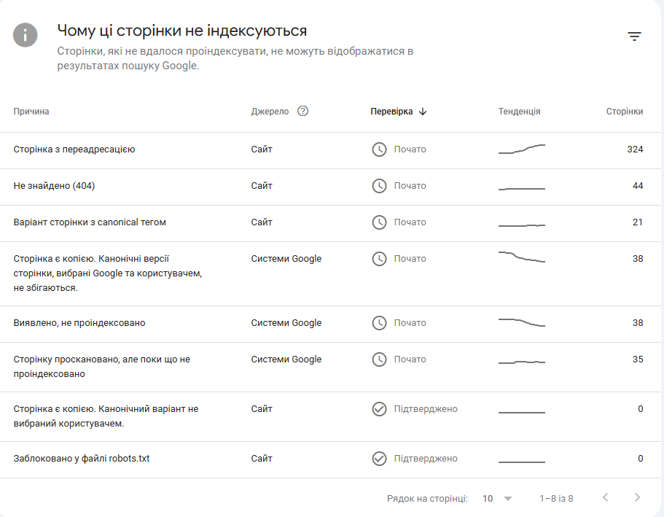
Task: Click the gray info icon beside the title
Action: 25,35
